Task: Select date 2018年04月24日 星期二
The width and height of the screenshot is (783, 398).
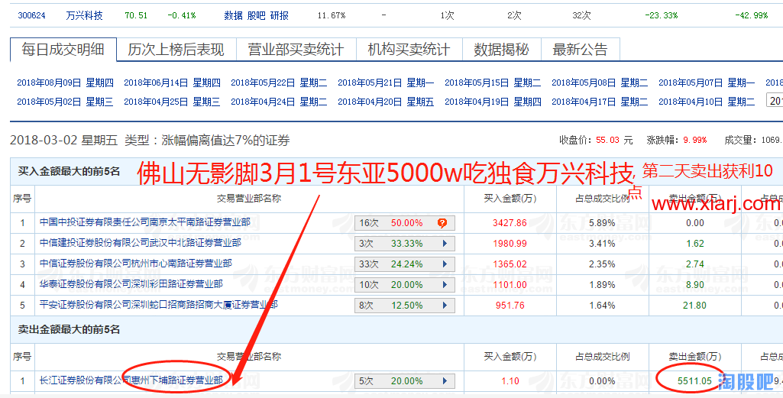Action: (279, 102)
